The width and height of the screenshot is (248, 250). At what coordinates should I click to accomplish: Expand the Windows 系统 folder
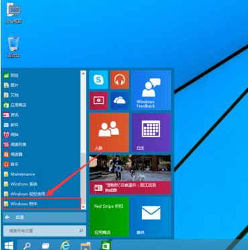(x=42, y=184)
